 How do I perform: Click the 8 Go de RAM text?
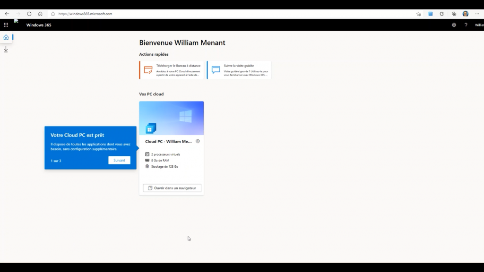(x=160, y=161)
